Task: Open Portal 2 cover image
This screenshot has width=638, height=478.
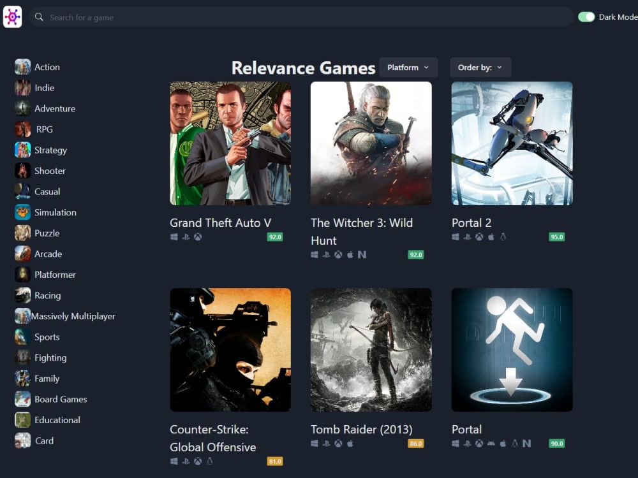Action: [x=512, y=143]
